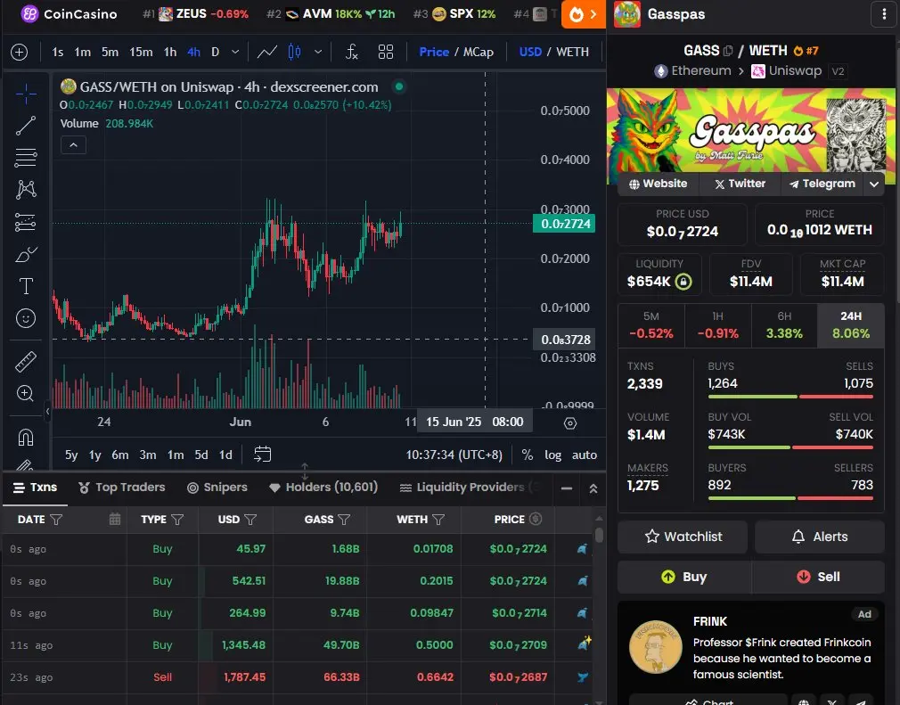Add Gasspas to Watchlist
The width and height of the screenshot is (900, 705).
683,537
